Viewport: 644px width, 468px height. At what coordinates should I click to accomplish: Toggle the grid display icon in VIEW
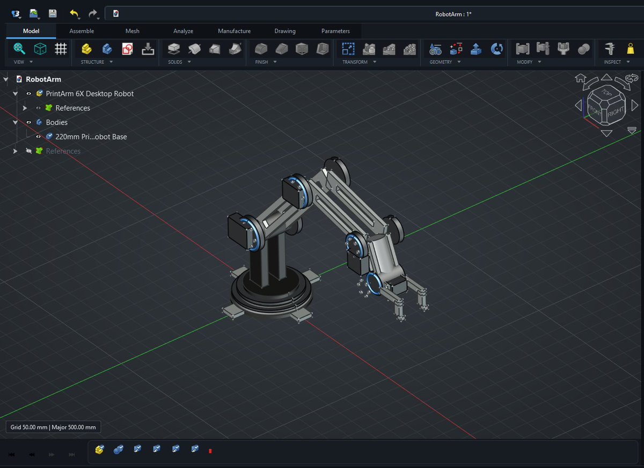[61, 49]
